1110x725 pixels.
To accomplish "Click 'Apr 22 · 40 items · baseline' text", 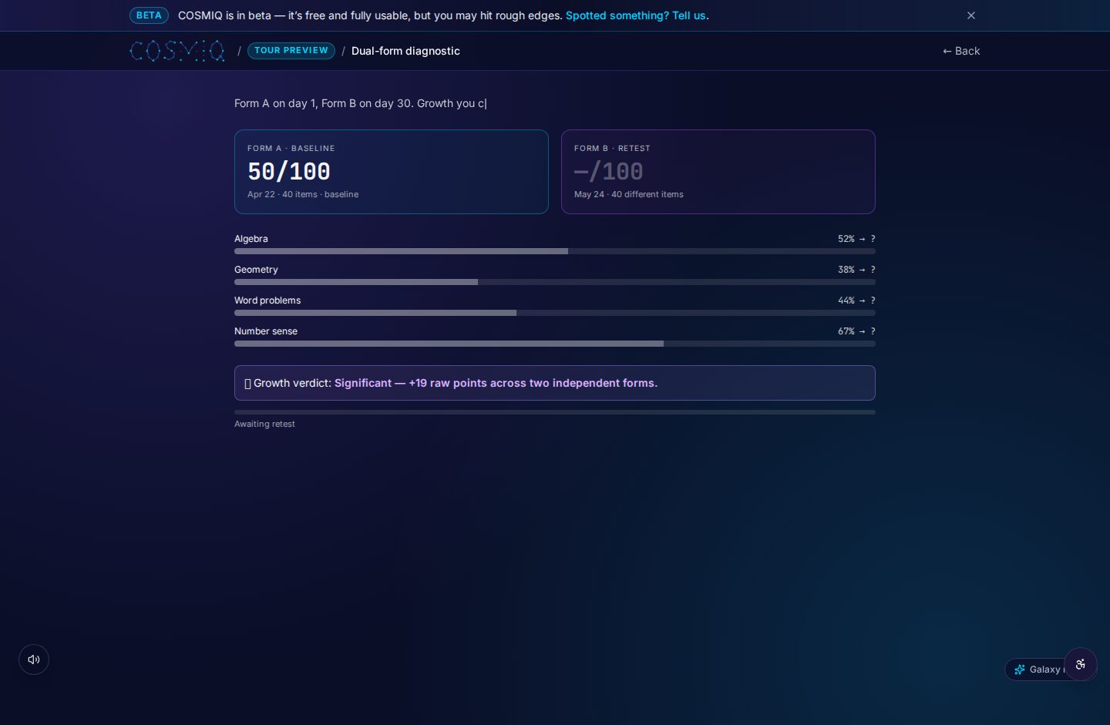I will tap(303, 194).
